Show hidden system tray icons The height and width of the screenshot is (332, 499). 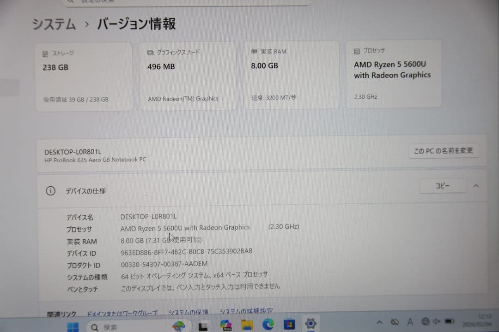pos(379,322)
